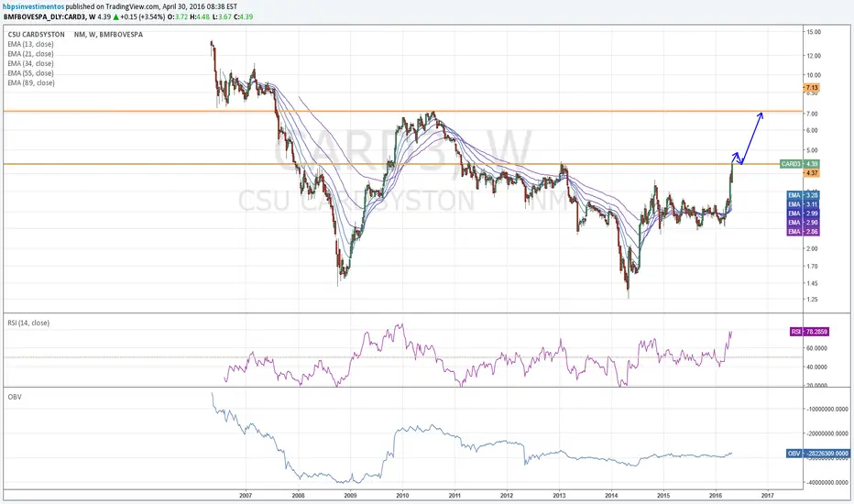
Task: Click the -10000000.0000 OBV axis label
Action: pos(827,410)
